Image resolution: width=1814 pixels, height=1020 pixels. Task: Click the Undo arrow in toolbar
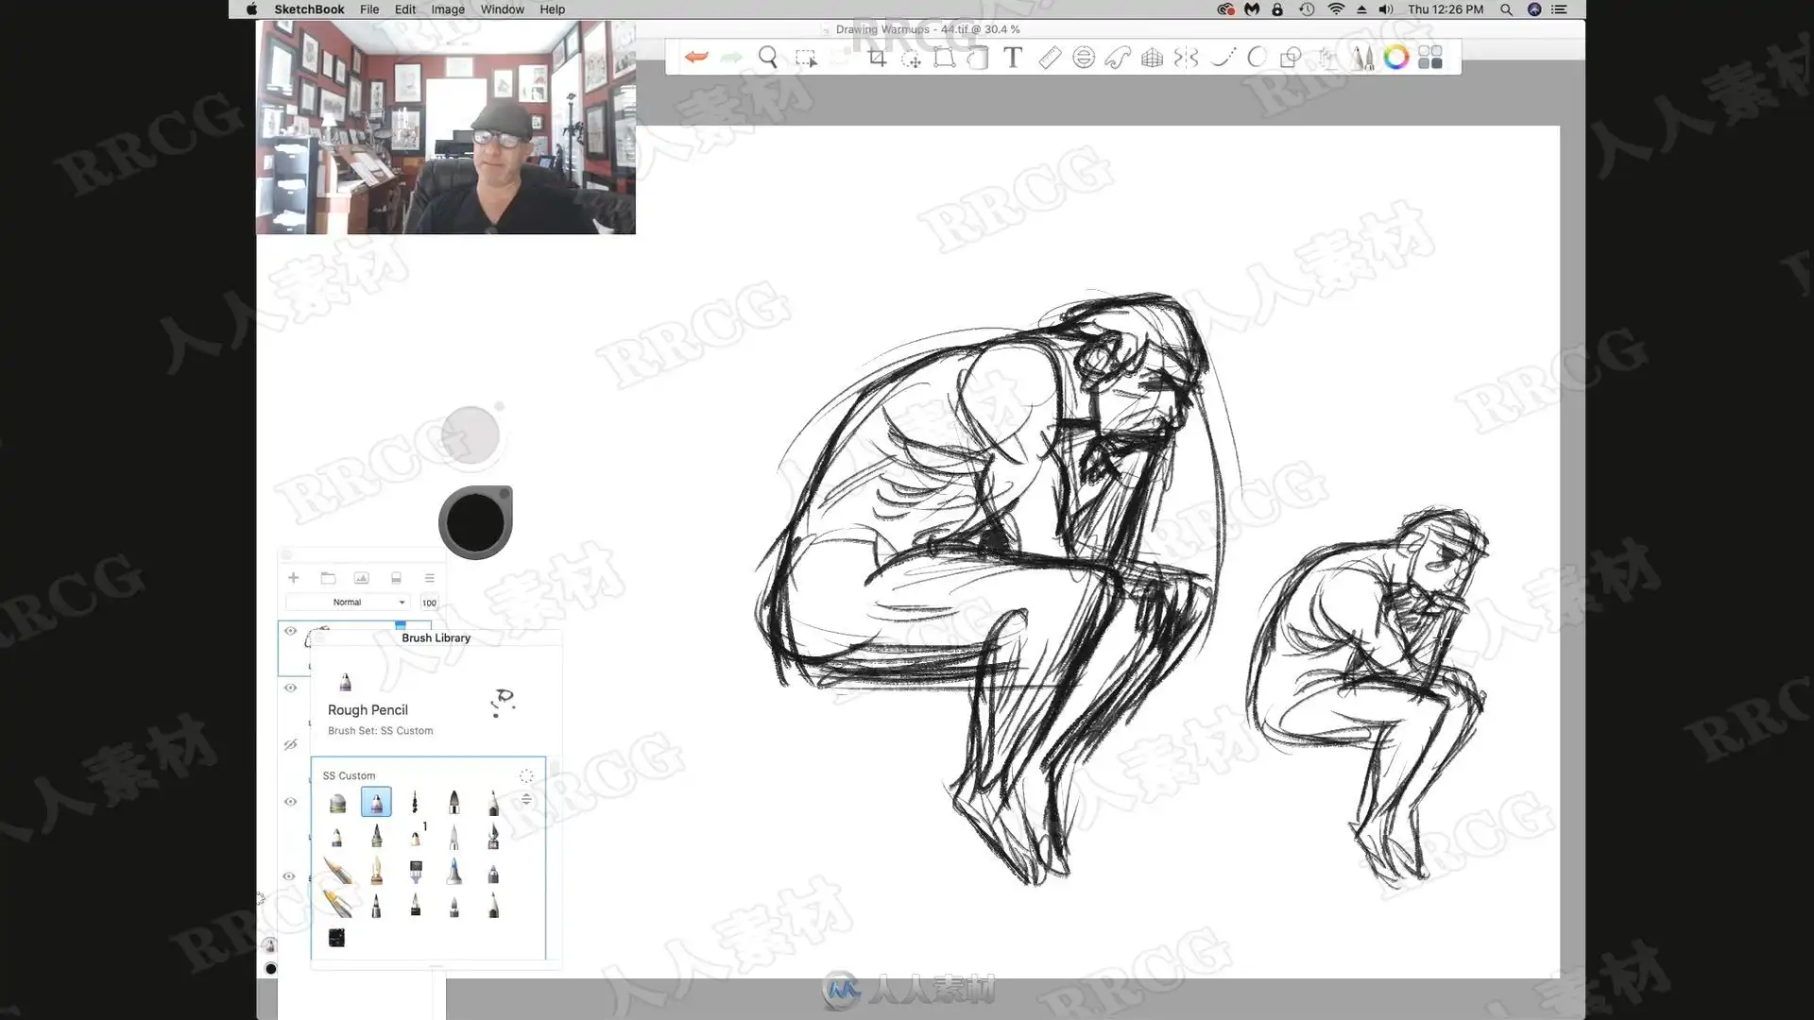click(696, 58)
